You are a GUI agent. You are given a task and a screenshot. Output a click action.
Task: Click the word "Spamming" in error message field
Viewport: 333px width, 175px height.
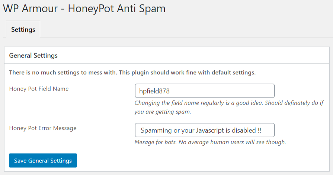click(156, 131)
